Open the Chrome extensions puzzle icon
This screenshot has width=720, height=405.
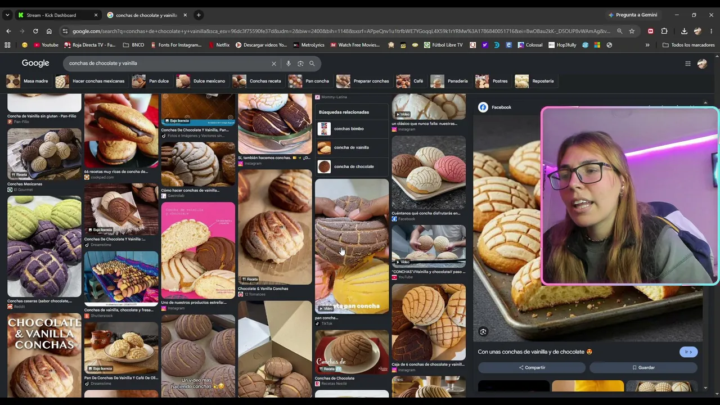[x=664, y=31]
